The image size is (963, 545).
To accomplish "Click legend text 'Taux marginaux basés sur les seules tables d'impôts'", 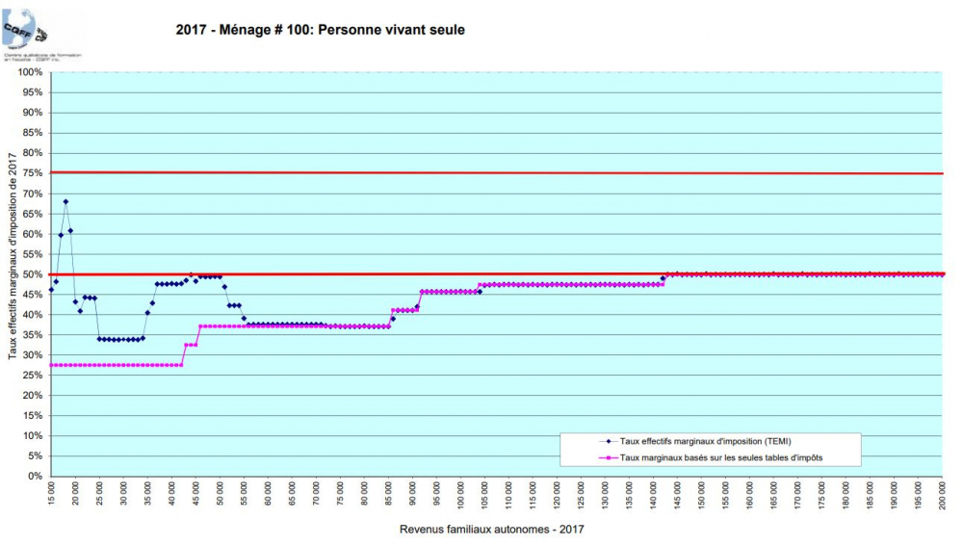I will (722, 458).
